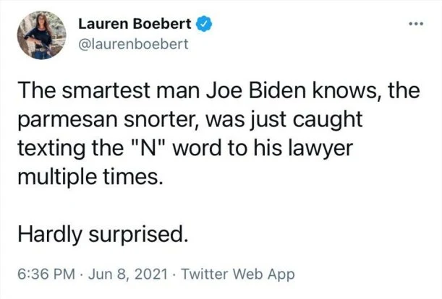This screenshot has width=442, height=299.
Task: Click the Jun 8, 2021 date
Action: [128, 274]
